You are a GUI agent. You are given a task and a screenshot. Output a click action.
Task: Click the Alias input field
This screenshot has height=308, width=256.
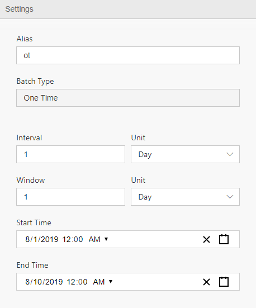[128, 55]
